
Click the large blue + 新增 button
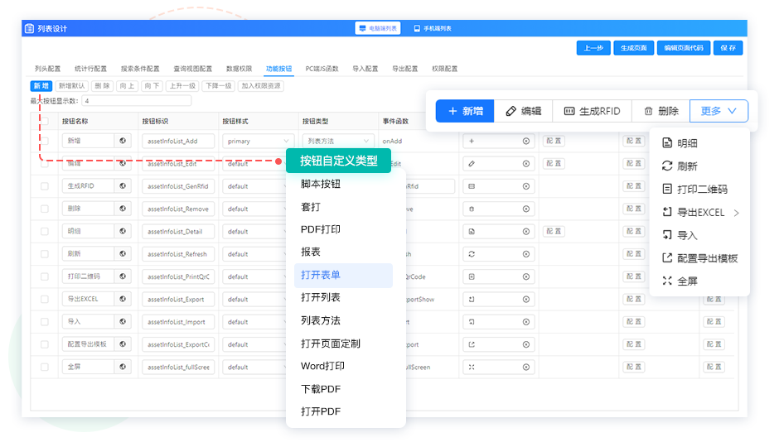(465, 111)
